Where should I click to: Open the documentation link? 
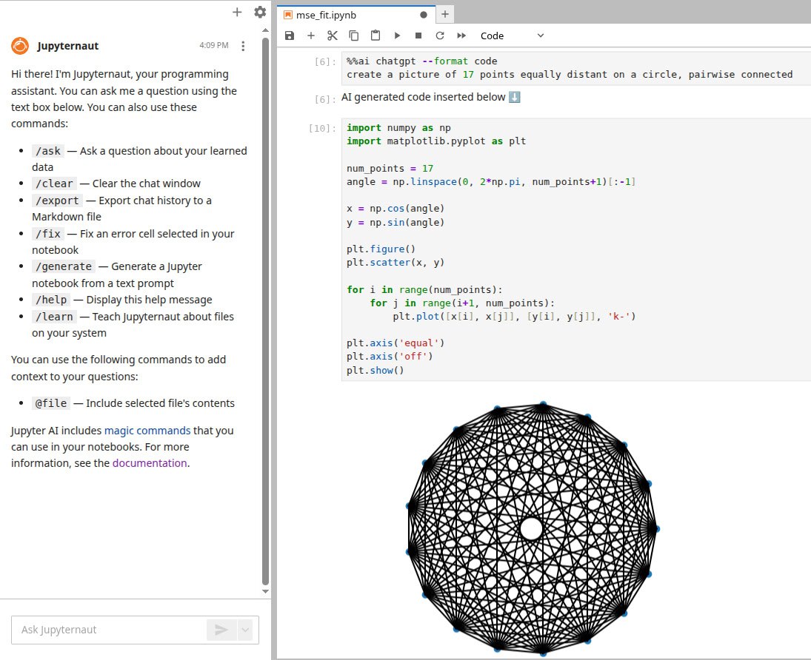[x=150, y=463]
